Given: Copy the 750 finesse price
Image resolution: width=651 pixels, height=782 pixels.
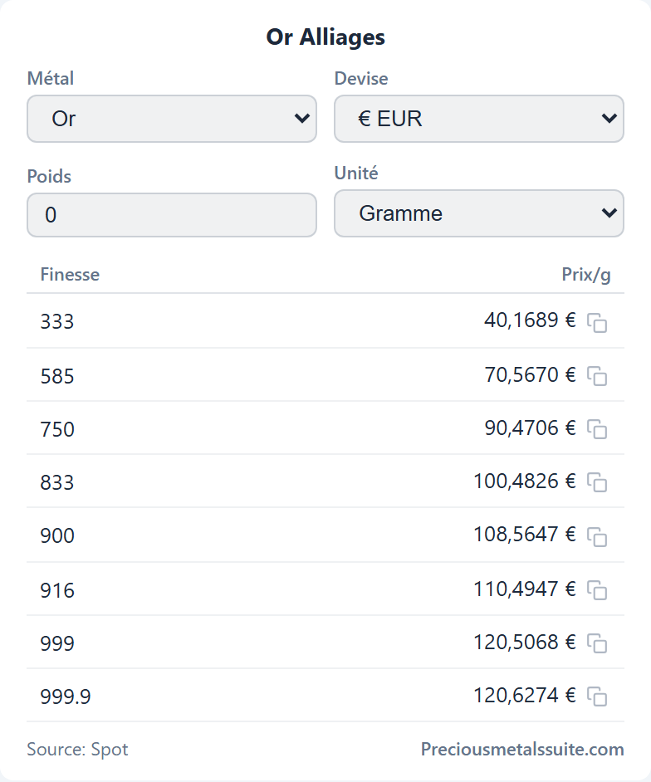Looking at the screenshot, I should [x=597, y=429].
